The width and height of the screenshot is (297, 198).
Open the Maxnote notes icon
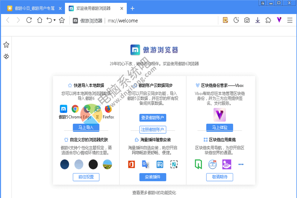coord(225,20)
